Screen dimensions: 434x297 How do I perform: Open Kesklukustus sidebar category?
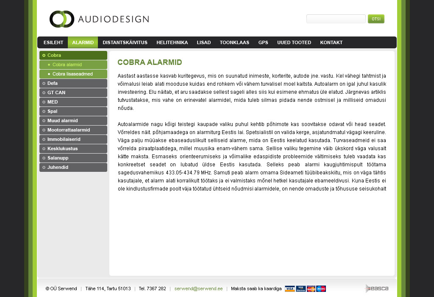[73, 148]
